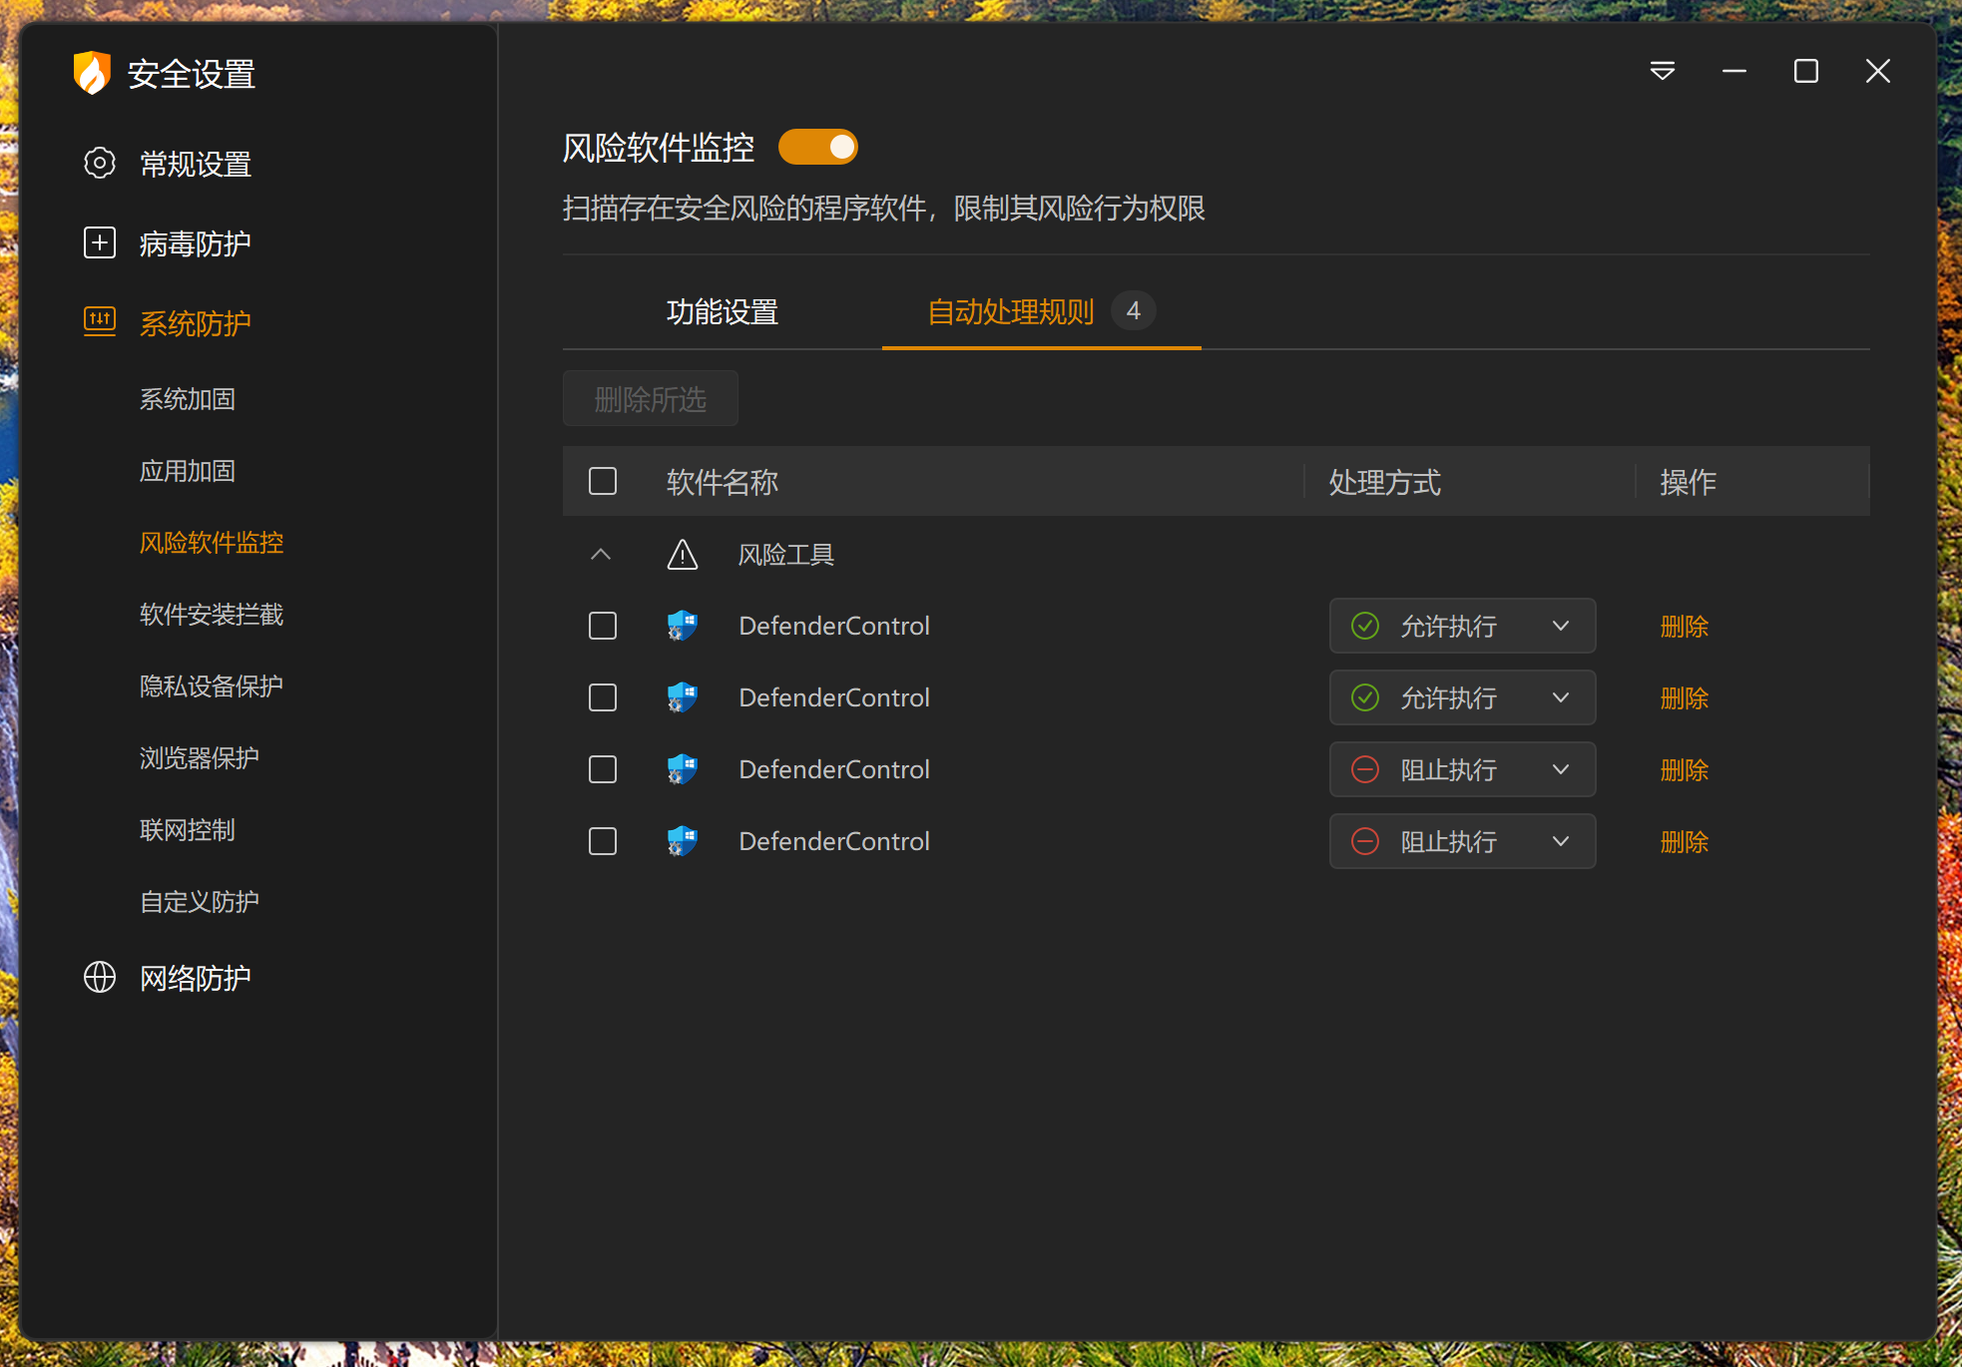Click the virus protection plus icon
The height and width of the screenshot is (1367, 1962).
click(99, 242)
